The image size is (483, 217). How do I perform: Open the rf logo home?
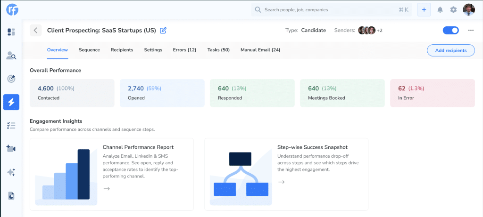pos(12,9)
